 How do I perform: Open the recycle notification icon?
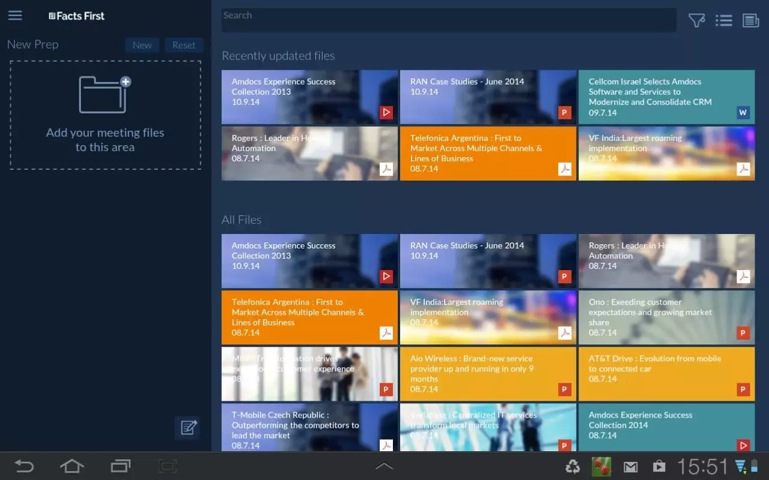[x=573, y=466]
